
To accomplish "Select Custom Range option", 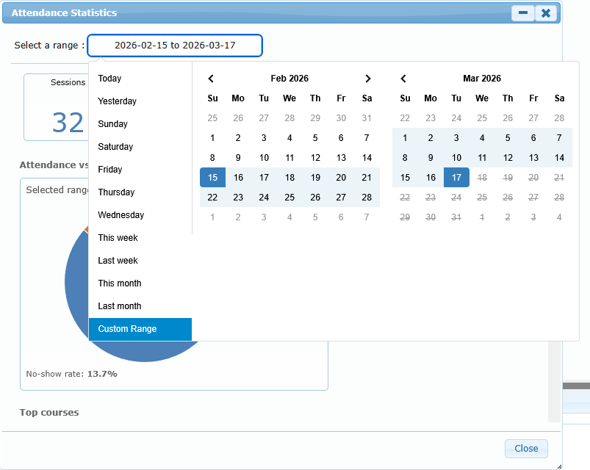I will point(127,329).
